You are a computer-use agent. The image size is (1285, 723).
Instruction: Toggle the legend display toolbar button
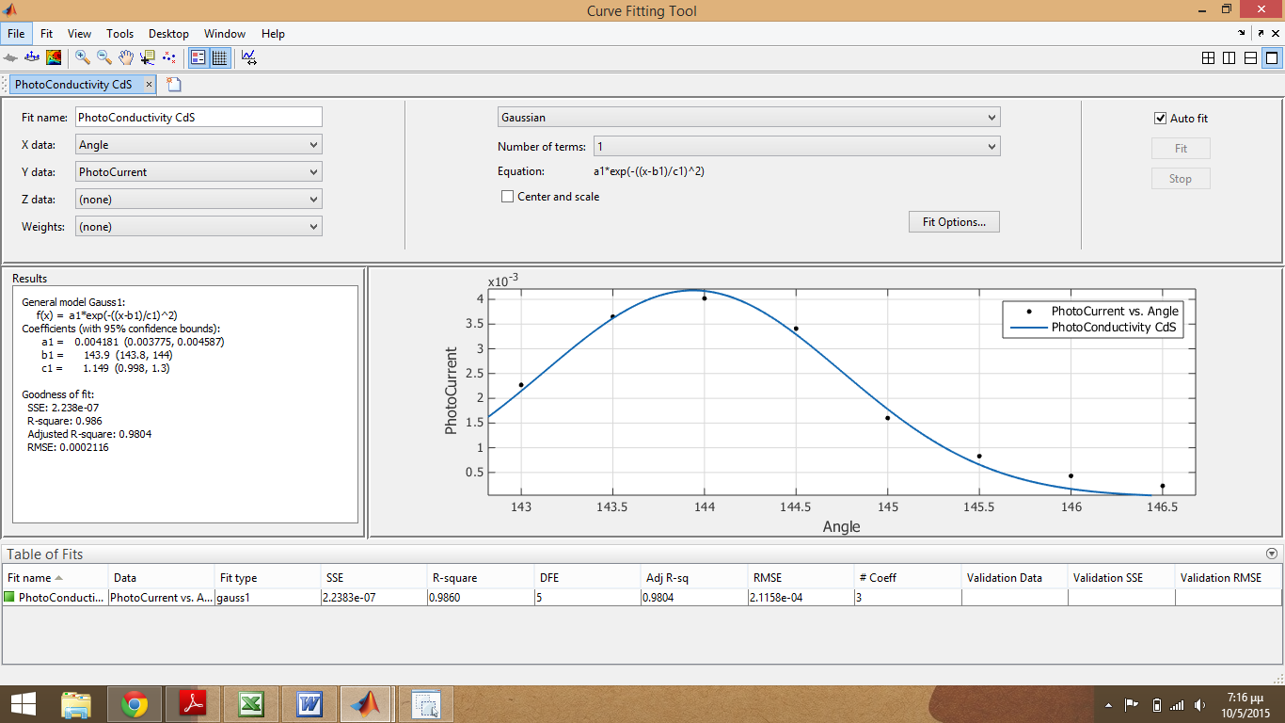[x=198, y=57]
